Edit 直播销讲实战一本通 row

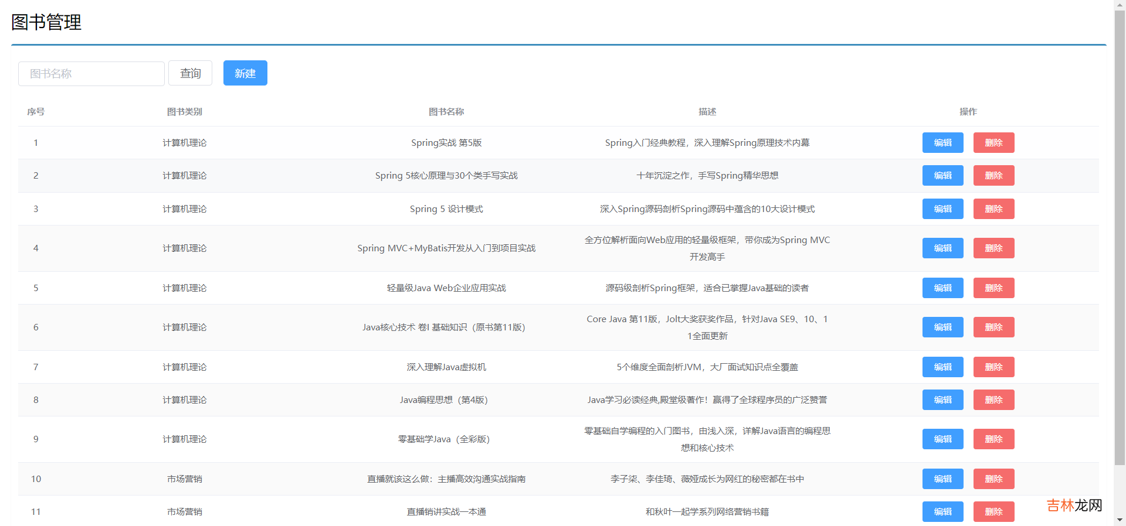[943, 512]
